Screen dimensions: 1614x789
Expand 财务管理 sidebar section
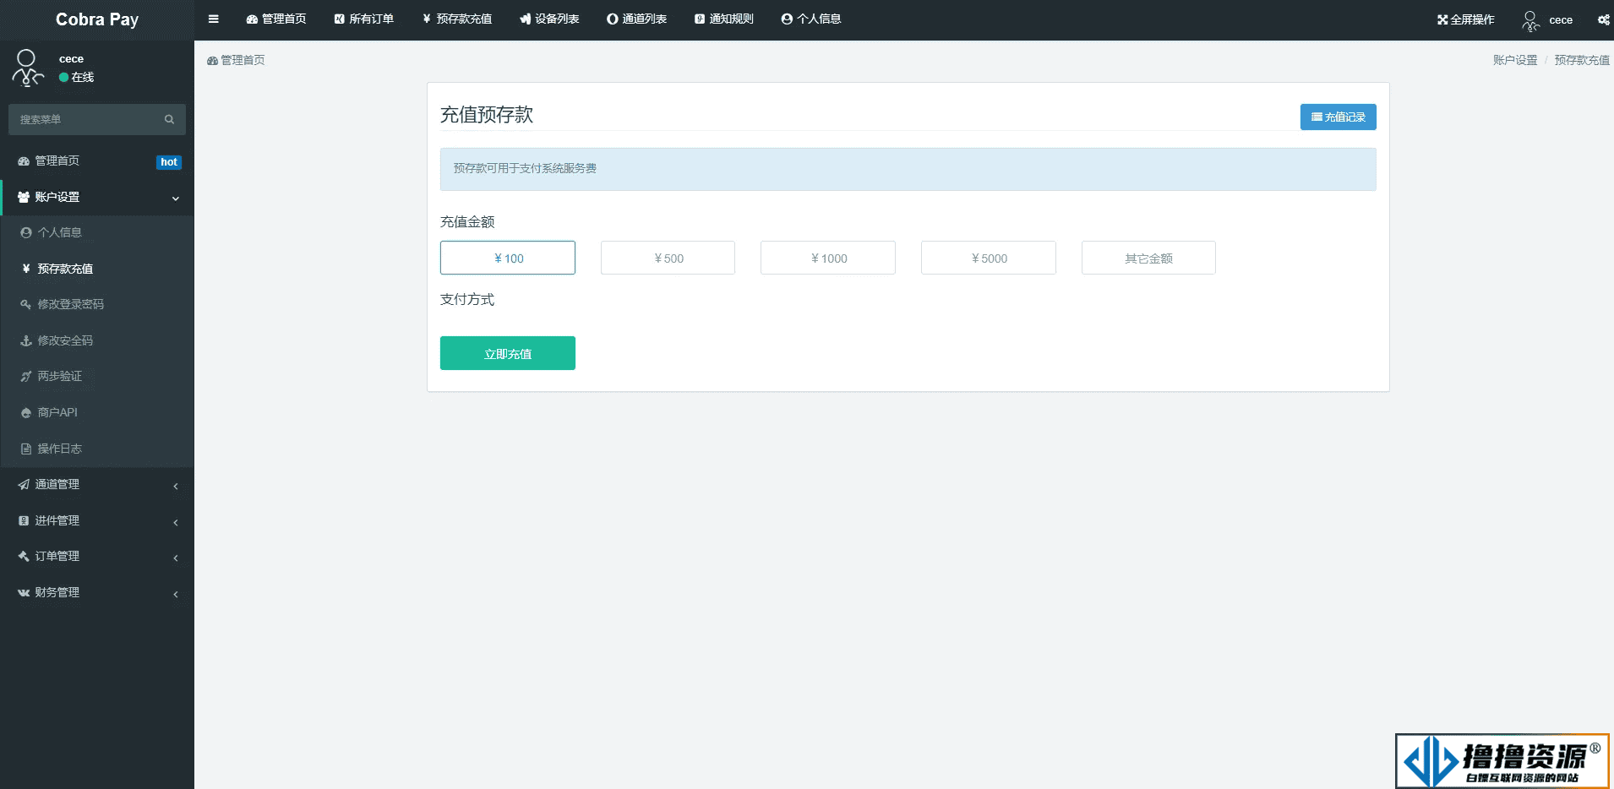tap(97, 593)
